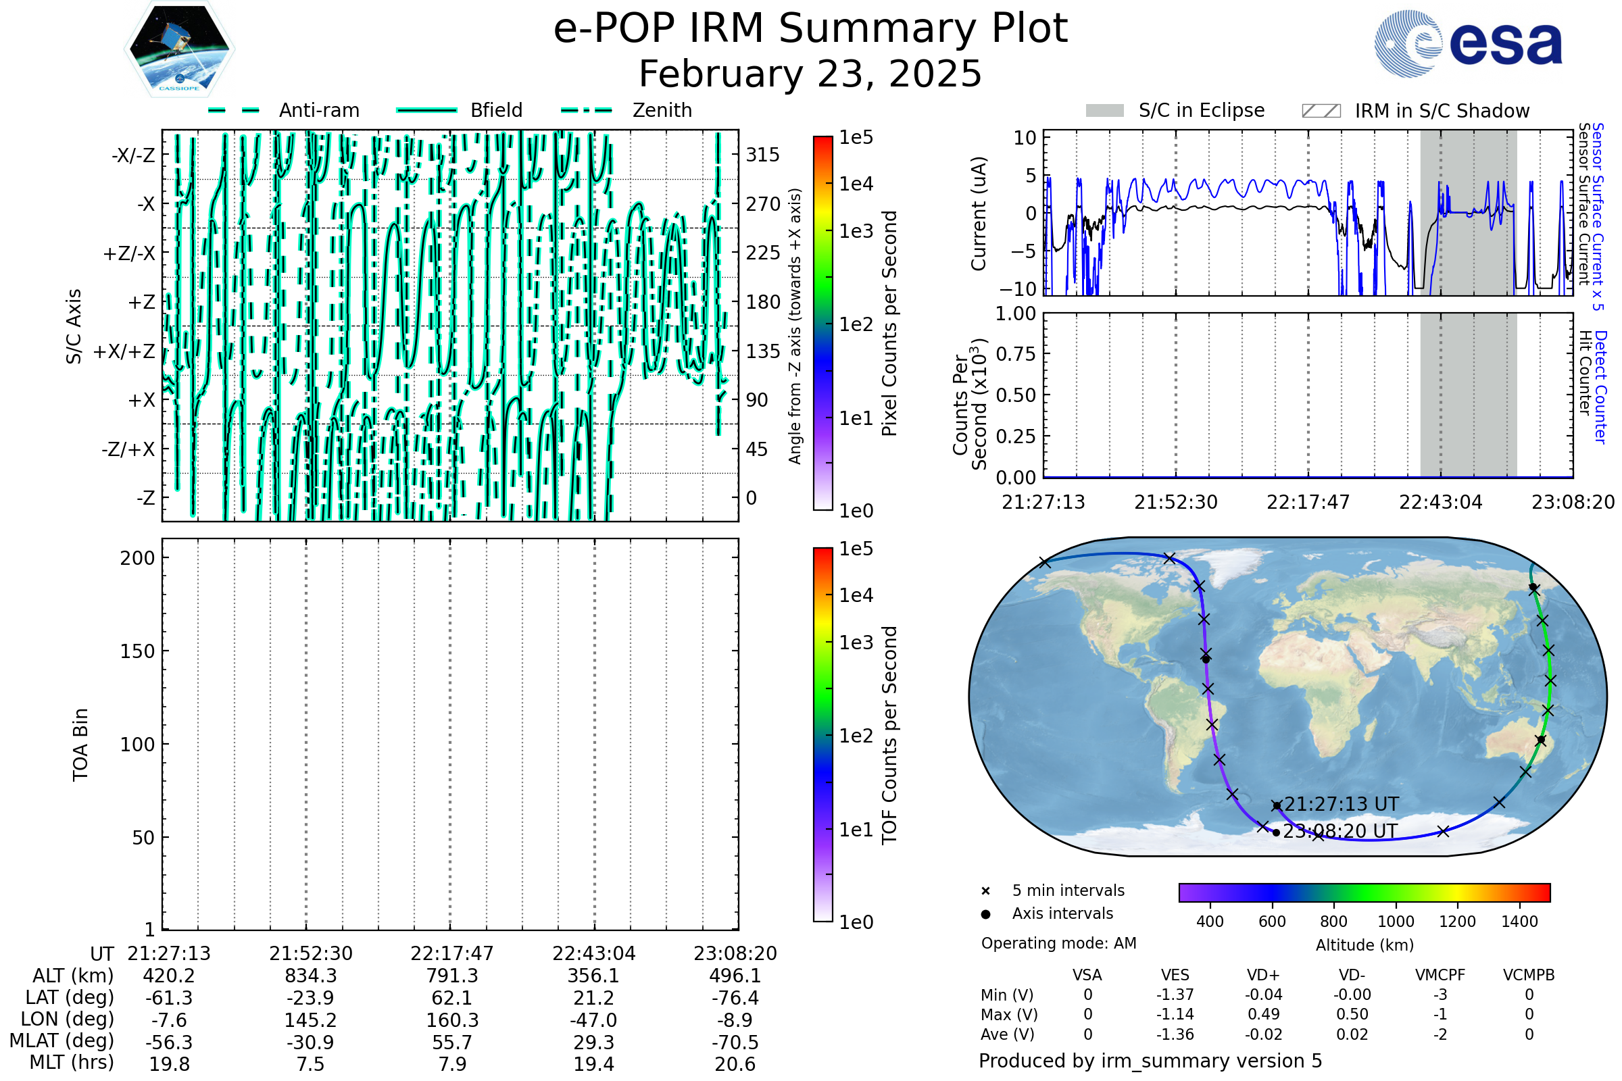The width and height of the screenshot is (1622, 1081).
Task: Click the altitude colorbar below the map
Action: tap(1364, 893)
